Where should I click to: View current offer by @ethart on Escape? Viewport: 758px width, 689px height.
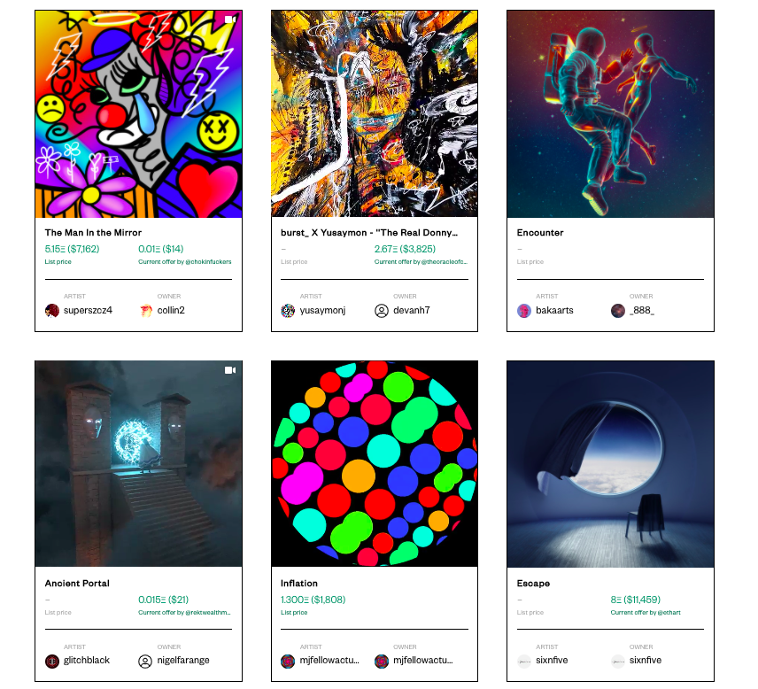coord(646,612)
